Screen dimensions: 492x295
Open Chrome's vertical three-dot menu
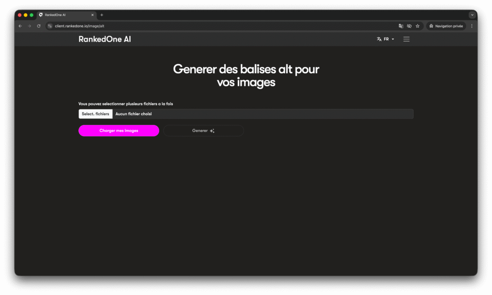point(472,26)
